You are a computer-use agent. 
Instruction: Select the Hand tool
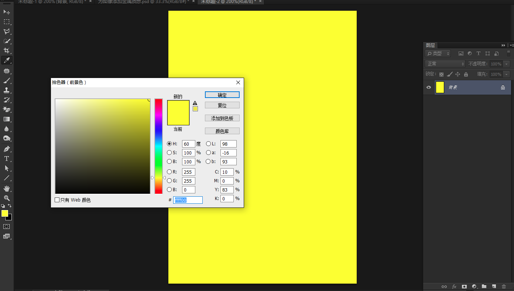7,189
